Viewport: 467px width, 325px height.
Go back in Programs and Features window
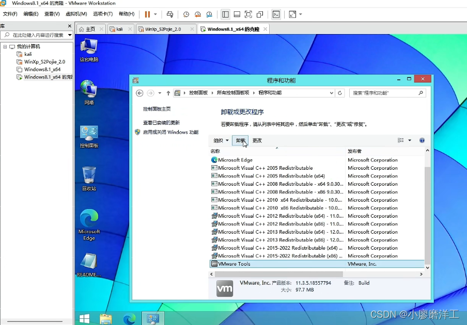tap(139, 93)
